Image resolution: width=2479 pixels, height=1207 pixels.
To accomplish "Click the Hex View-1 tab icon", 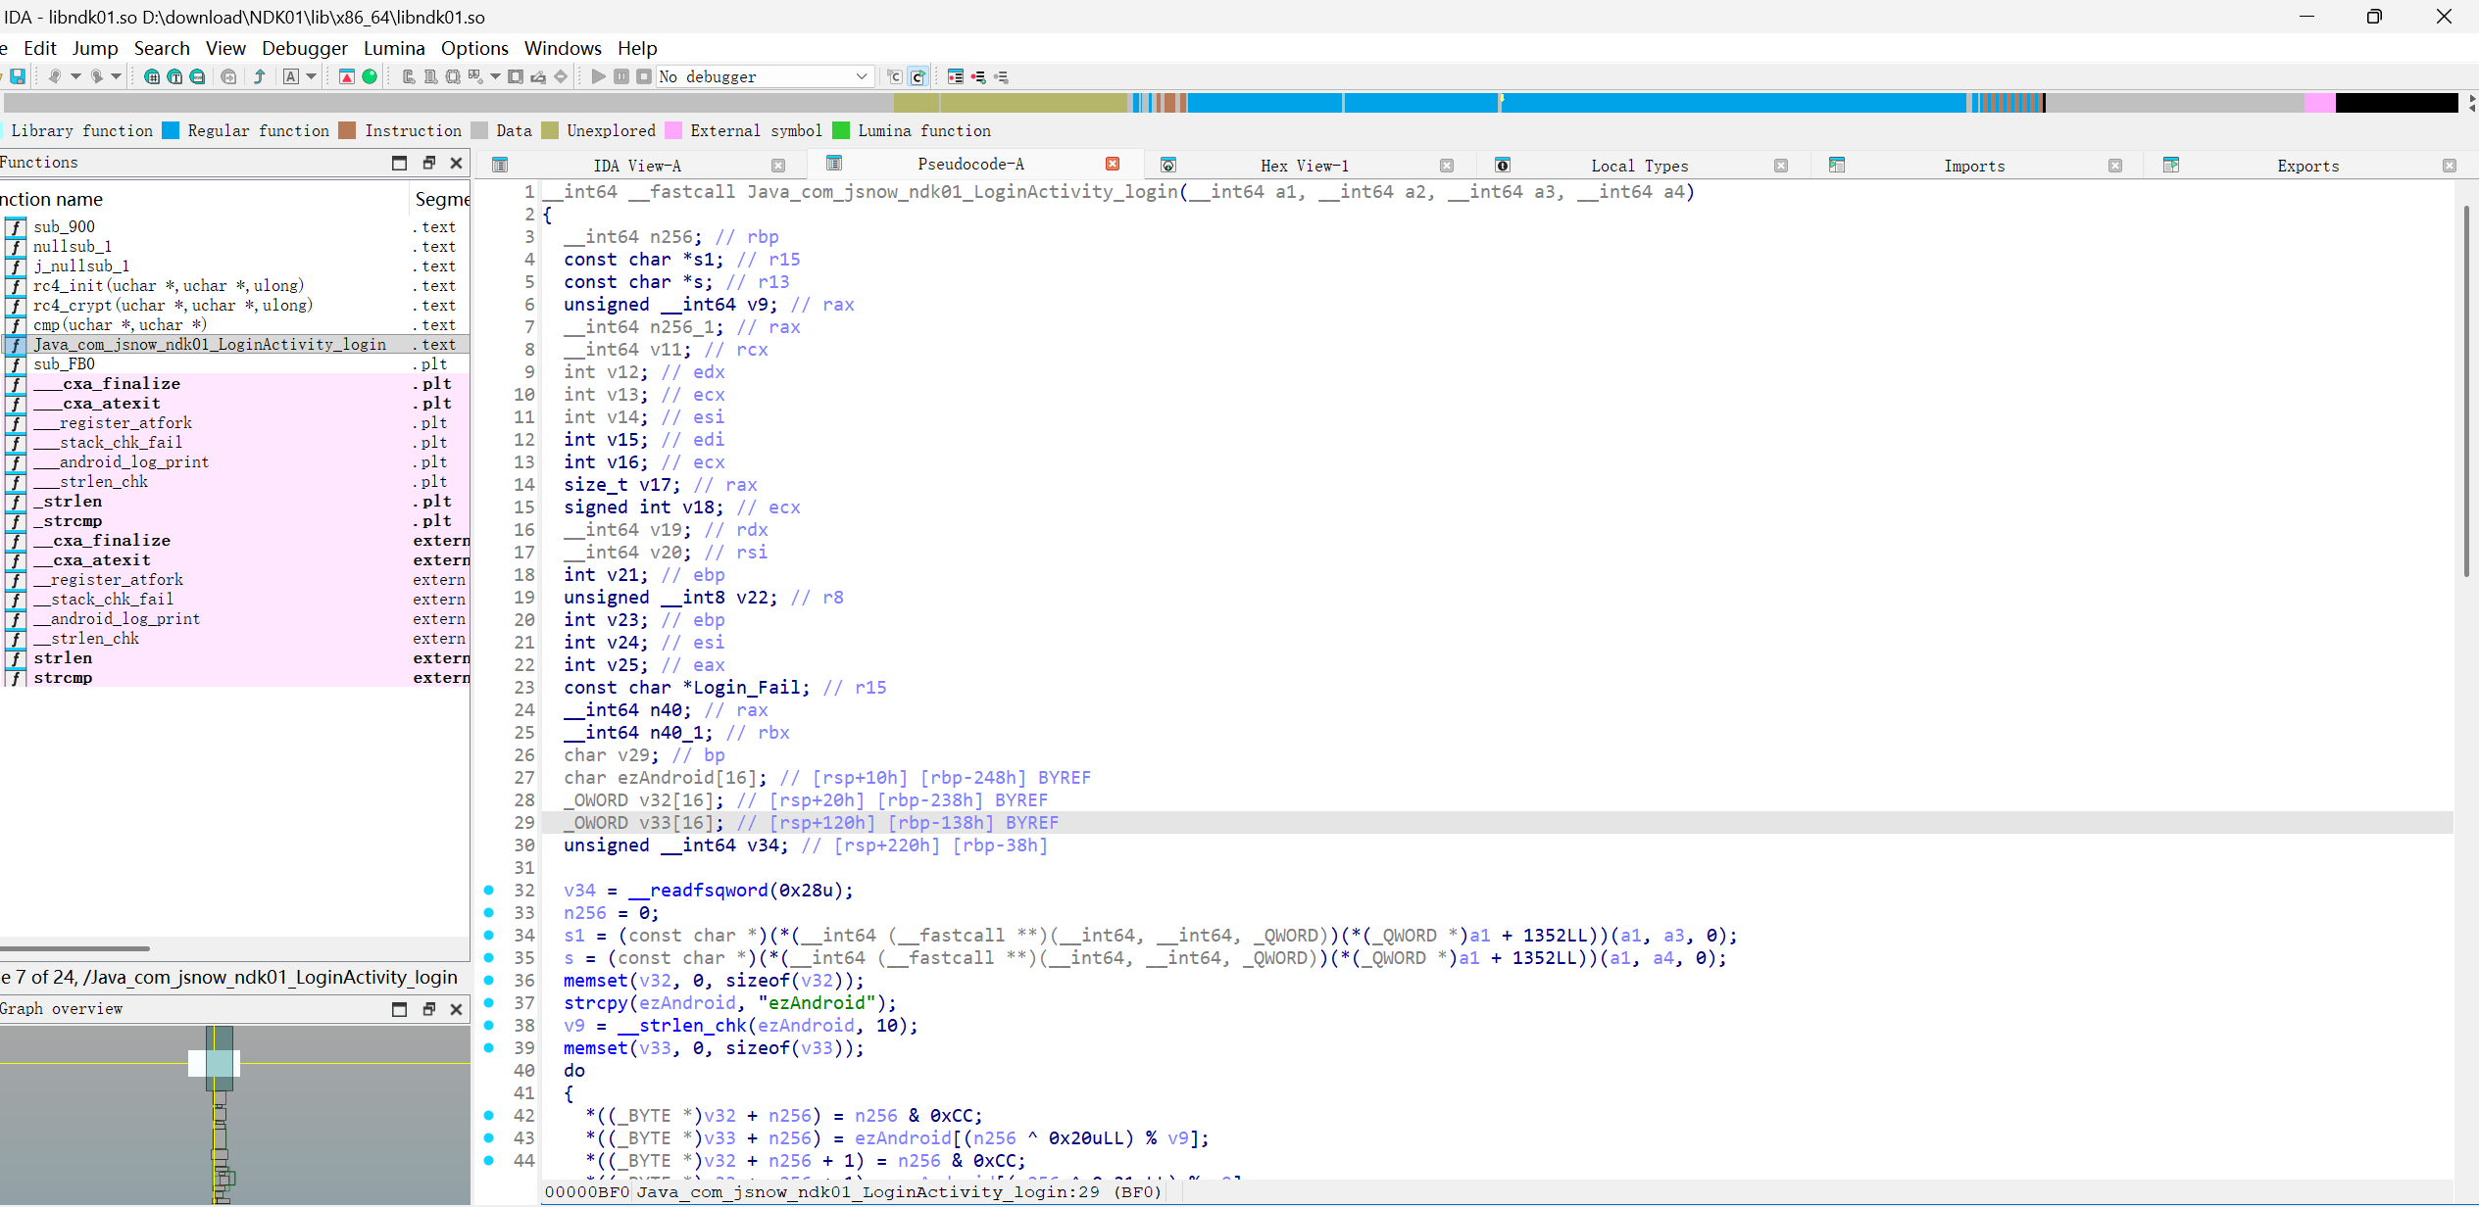I will tap(1168, 166).
